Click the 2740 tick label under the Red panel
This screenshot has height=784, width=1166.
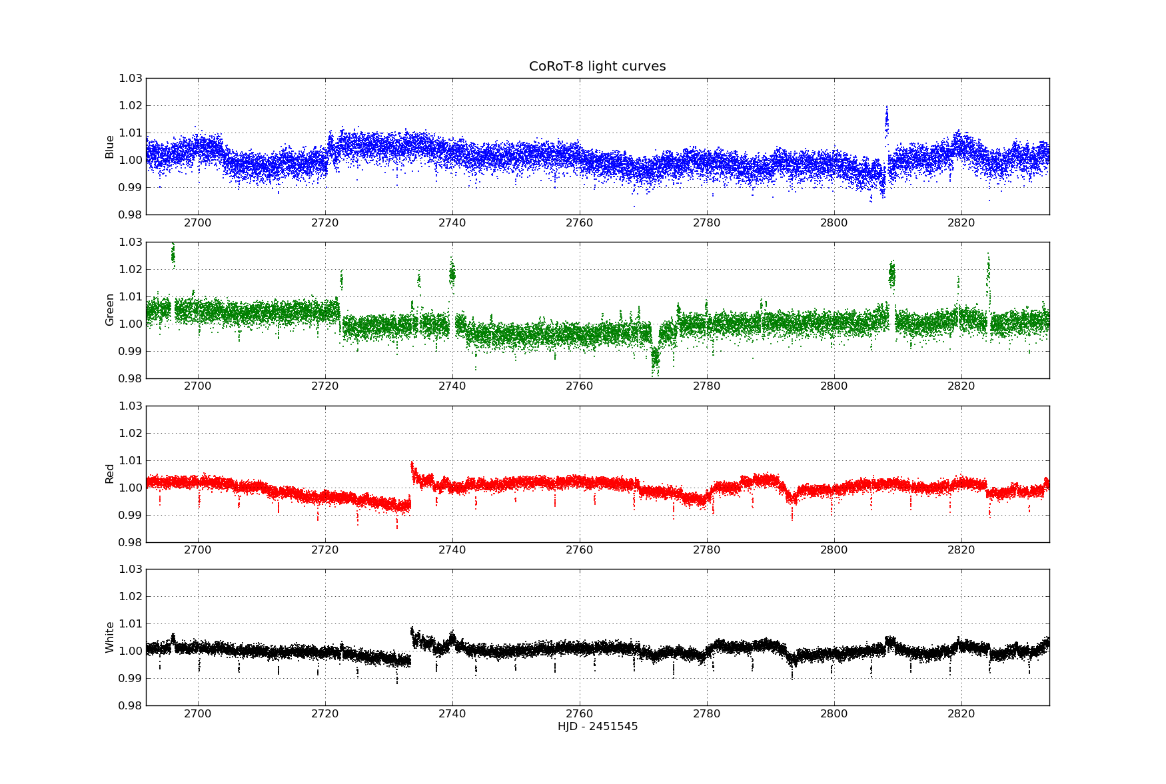click(x=452, y=550)
